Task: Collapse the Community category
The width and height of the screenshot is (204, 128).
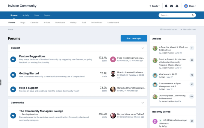Action: pos(143,103)
